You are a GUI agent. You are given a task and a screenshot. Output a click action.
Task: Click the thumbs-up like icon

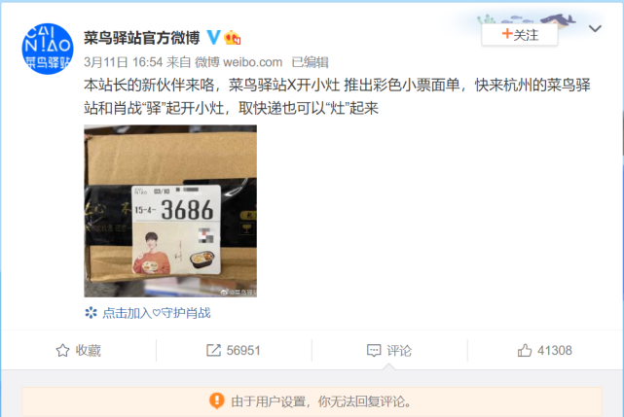(x=525, y=350)
